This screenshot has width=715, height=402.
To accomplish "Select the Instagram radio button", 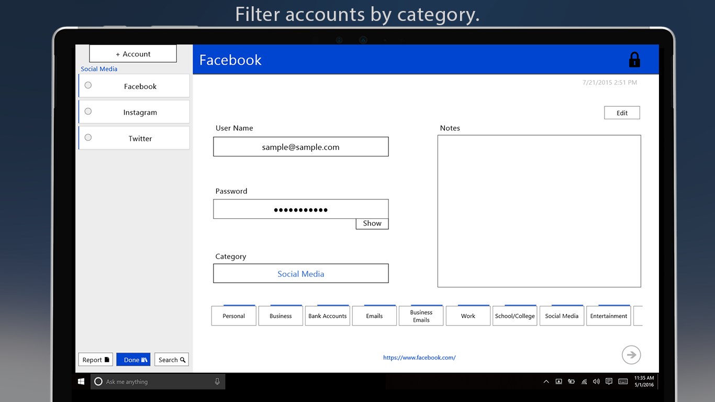I will (88, 111).
